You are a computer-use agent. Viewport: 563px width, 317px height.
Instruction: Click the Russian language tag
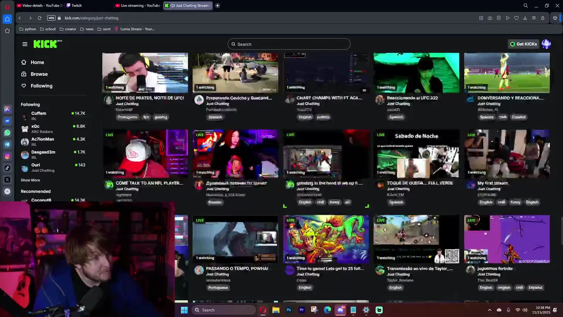tap(215, 203)
